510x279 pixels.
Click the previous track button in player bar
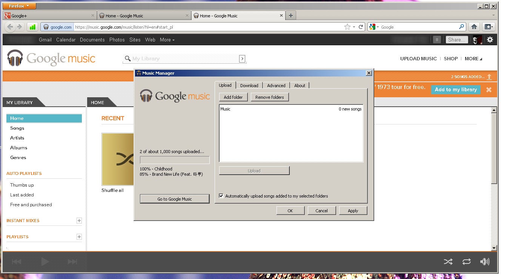coord(17,262)
